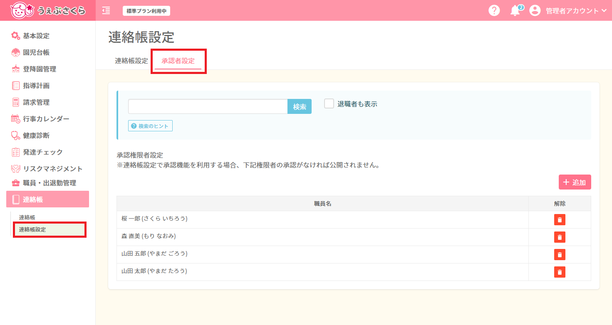Select 発達チェック menu label
Screen dimensions: 612x325
[43, 152]
